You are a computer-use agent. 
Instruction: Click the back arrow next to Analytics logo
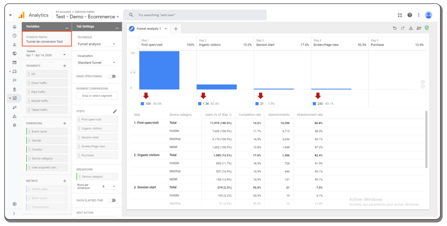pyautogui.click(x=10, y=15)
